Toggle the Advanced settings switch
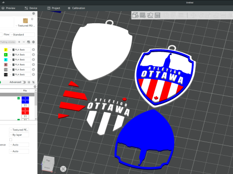Image resolution: width=233 pixels, height=174 pixels. 24,82
